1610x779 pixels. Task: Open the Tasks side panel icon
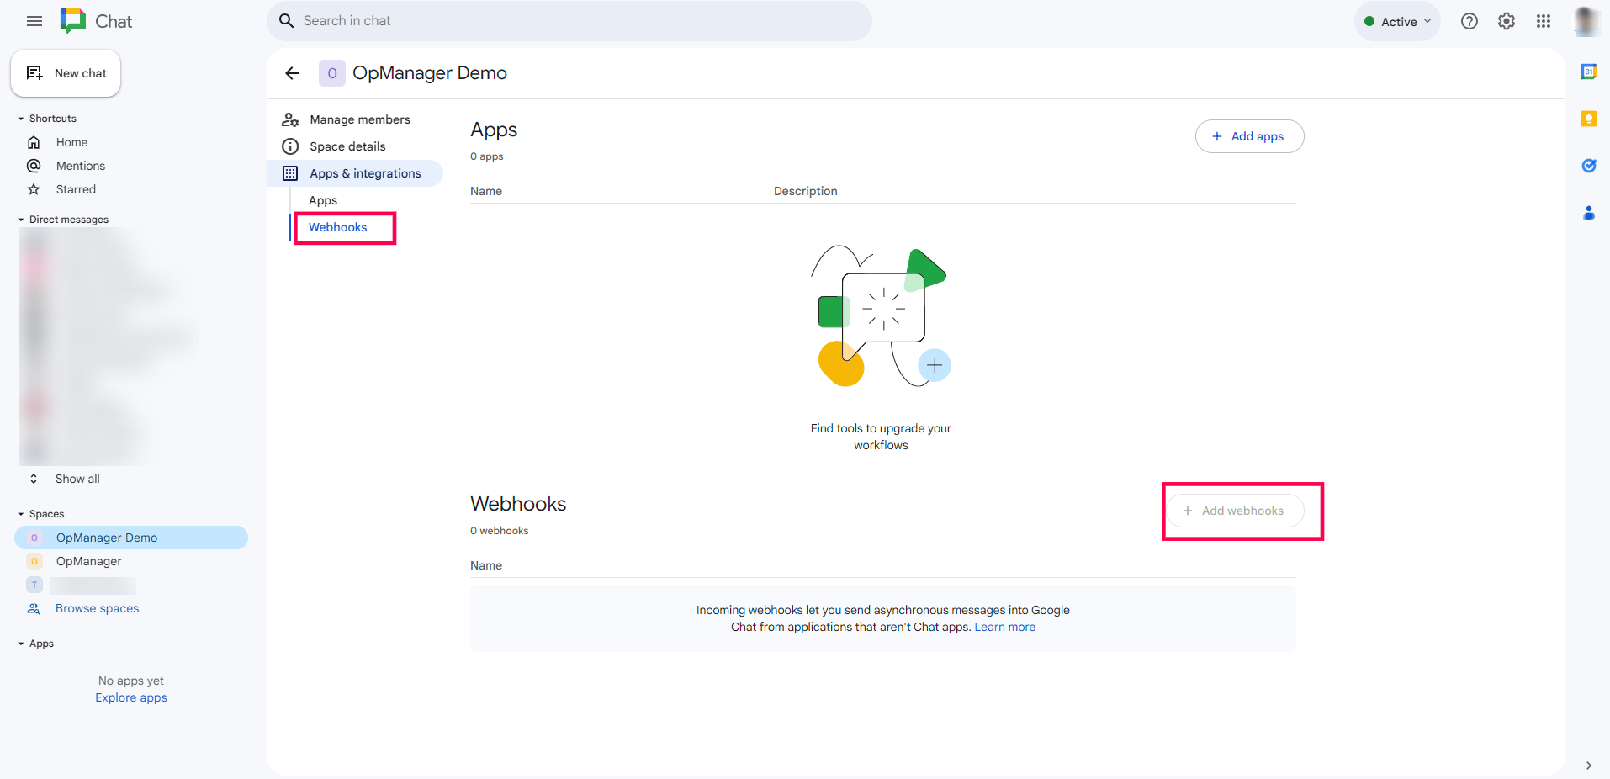(x=1589, y=166)
